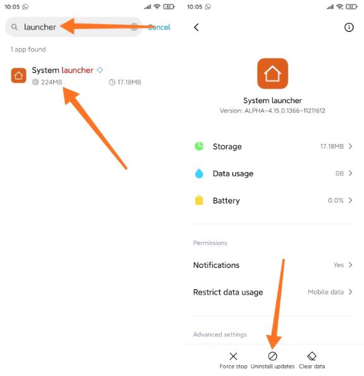The width and height of the screenshot is (364, 376).
Task: Cancel the app search
Action: click(159, 27)
